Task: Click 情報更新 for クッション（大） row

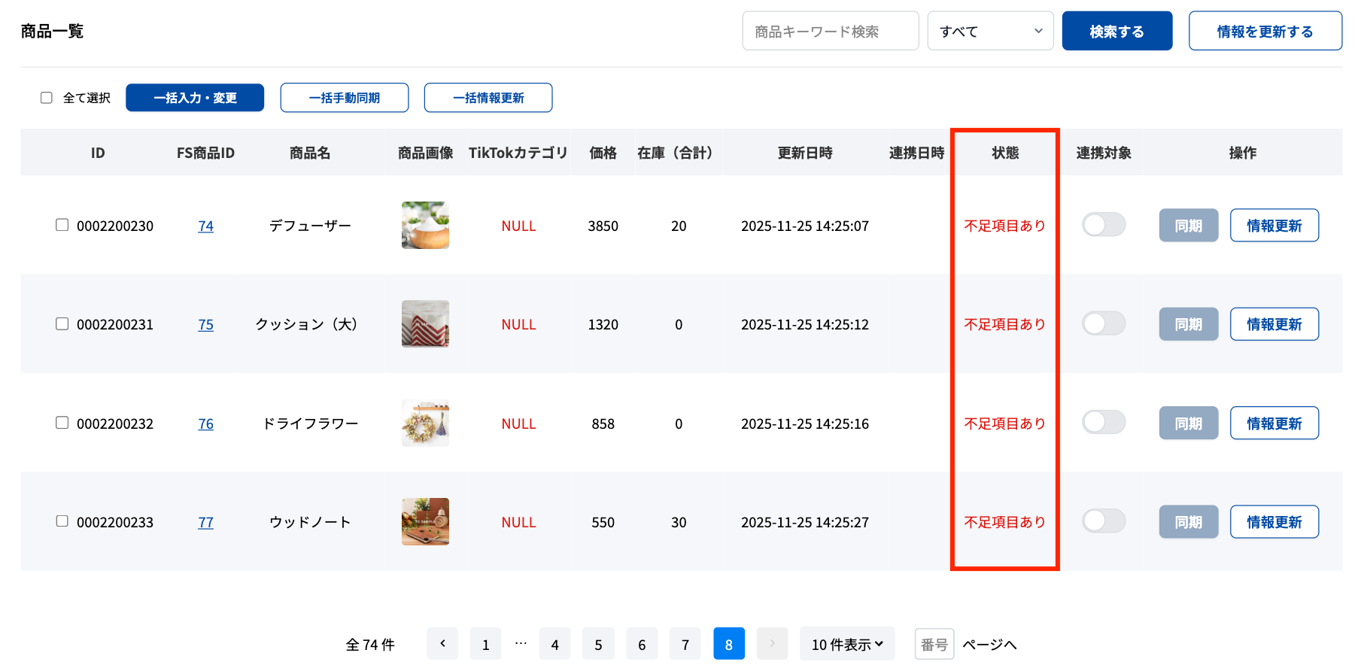Action: coord(1274,324)
